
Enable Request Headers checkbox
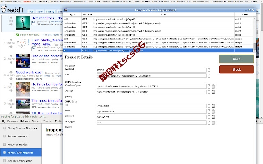[x=5, y=136]
